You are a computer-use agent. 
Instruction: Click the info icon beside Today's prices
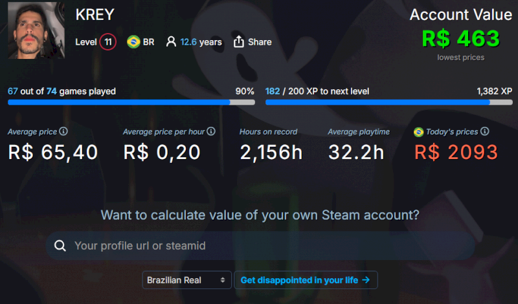pos(485,132)
